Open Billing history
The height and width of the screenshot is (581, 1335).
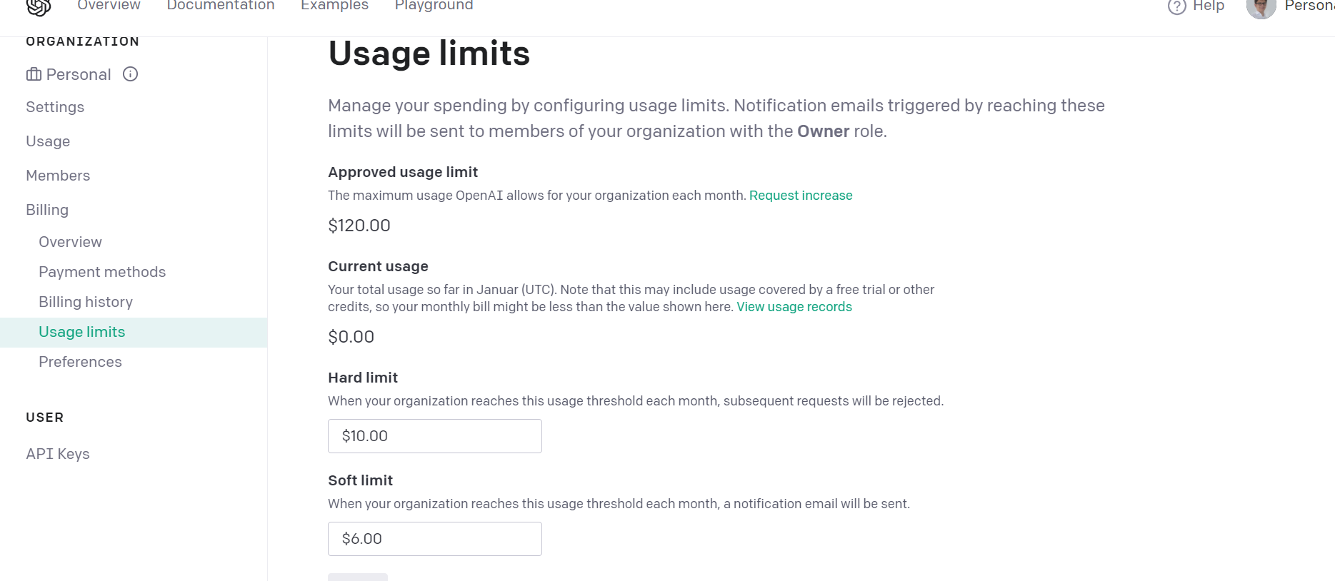[86, 302]
